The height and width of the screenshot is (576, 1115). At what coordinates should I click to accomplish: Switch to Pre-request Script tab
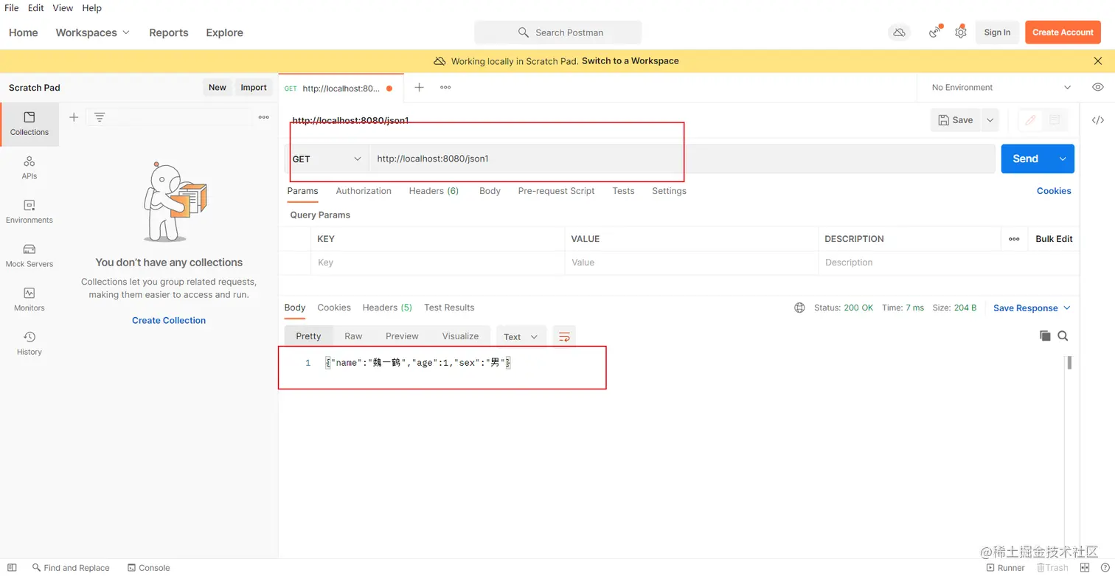[x=556, y=190]
